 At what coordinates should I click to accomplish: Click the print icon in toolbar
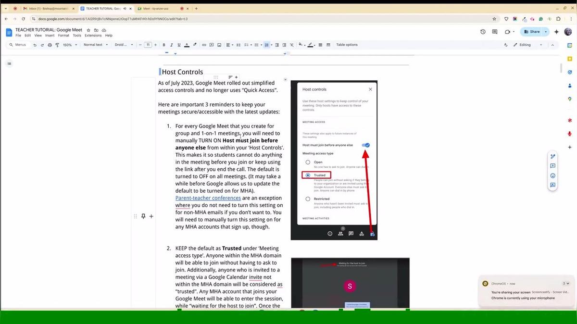[x=50, y=45]
